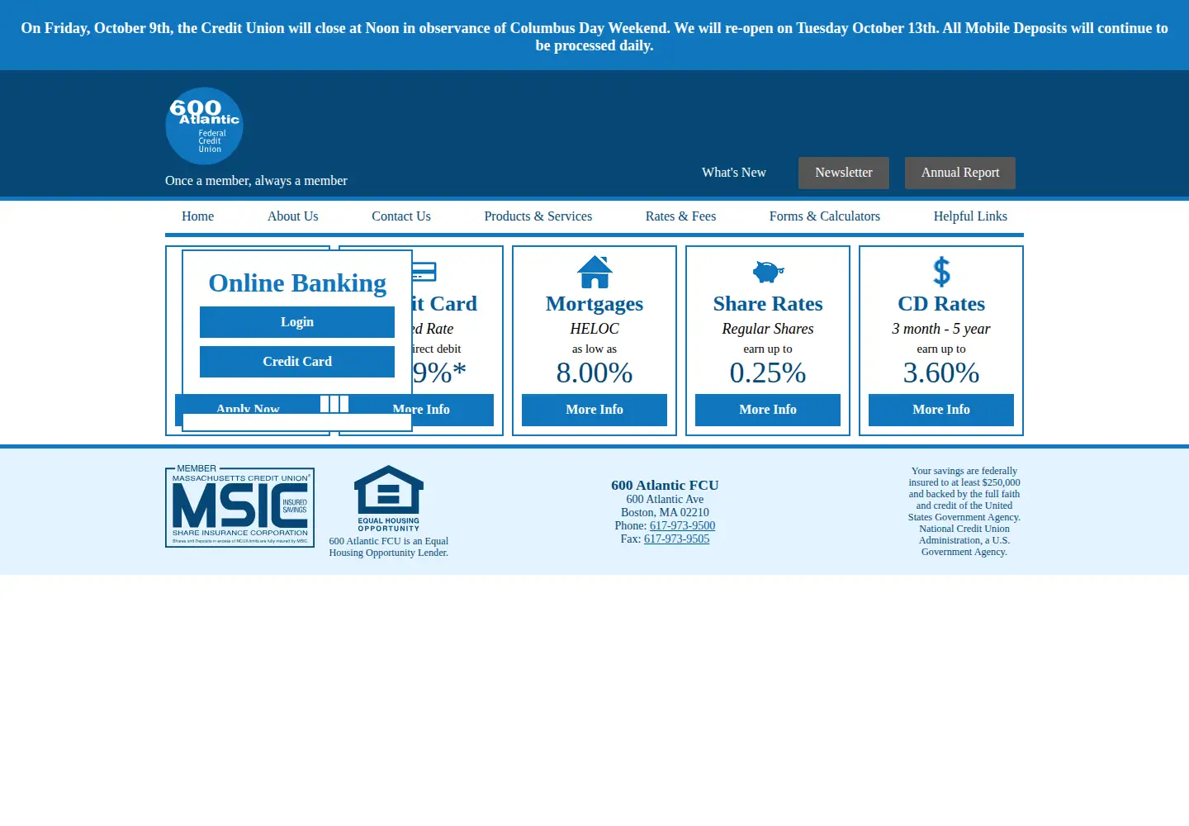Click the MSIC Share Insurance Corporation logo
This screenshot has height=826, width=1189.
(x=239, y=507)
